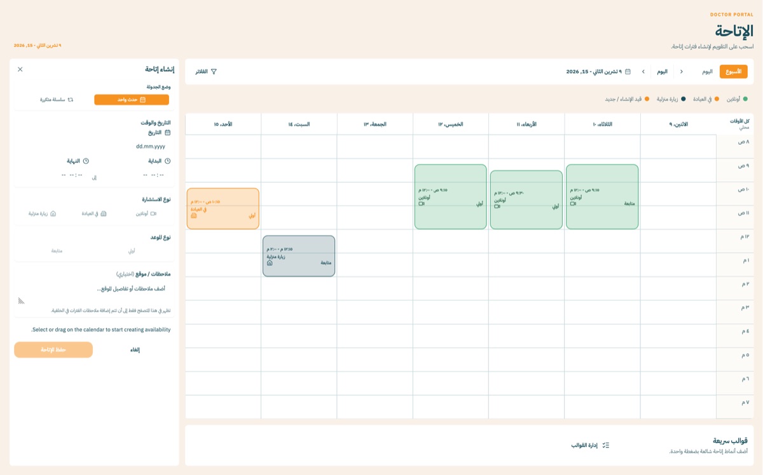Click the الخميس، ١٢ day column header
The image size is (763, 475).
pos(451,124)
